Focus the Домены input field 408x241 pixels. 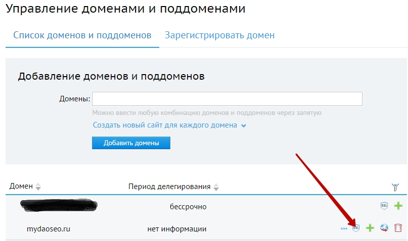(x=227, y=99)
